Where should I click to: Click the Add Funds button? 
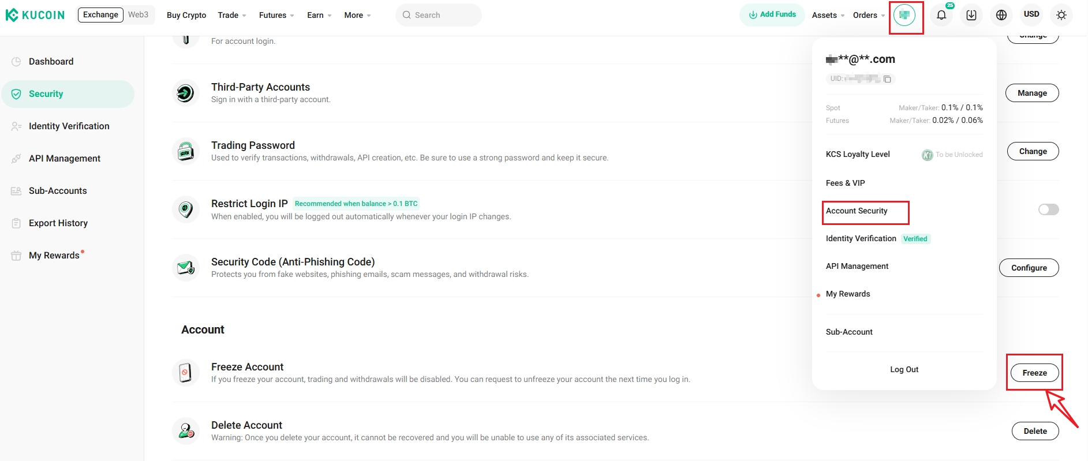772,14
